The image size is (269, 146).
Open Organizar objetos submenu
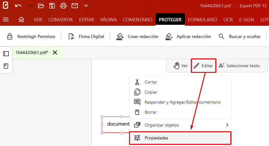click(180, 125)
